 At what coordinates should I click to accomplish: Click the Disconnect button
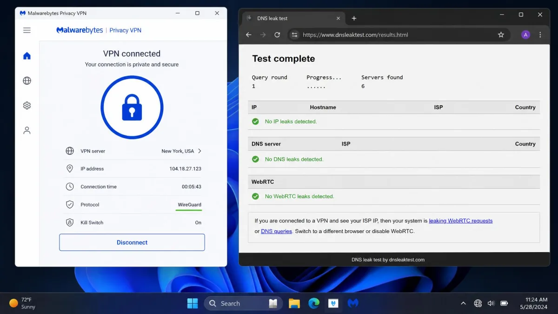132,242
